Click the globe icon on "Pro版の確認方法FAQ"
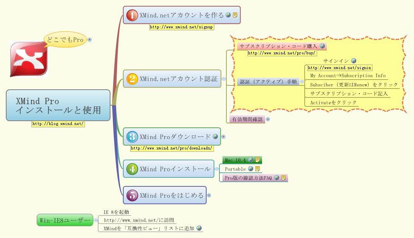 click(x=276, y=177)
